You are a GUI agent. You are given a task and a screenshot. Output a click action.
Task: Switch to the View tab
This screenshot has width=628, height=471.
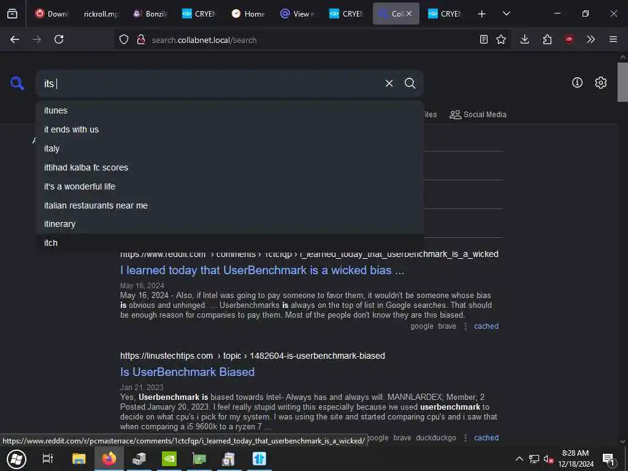[297, 13]
